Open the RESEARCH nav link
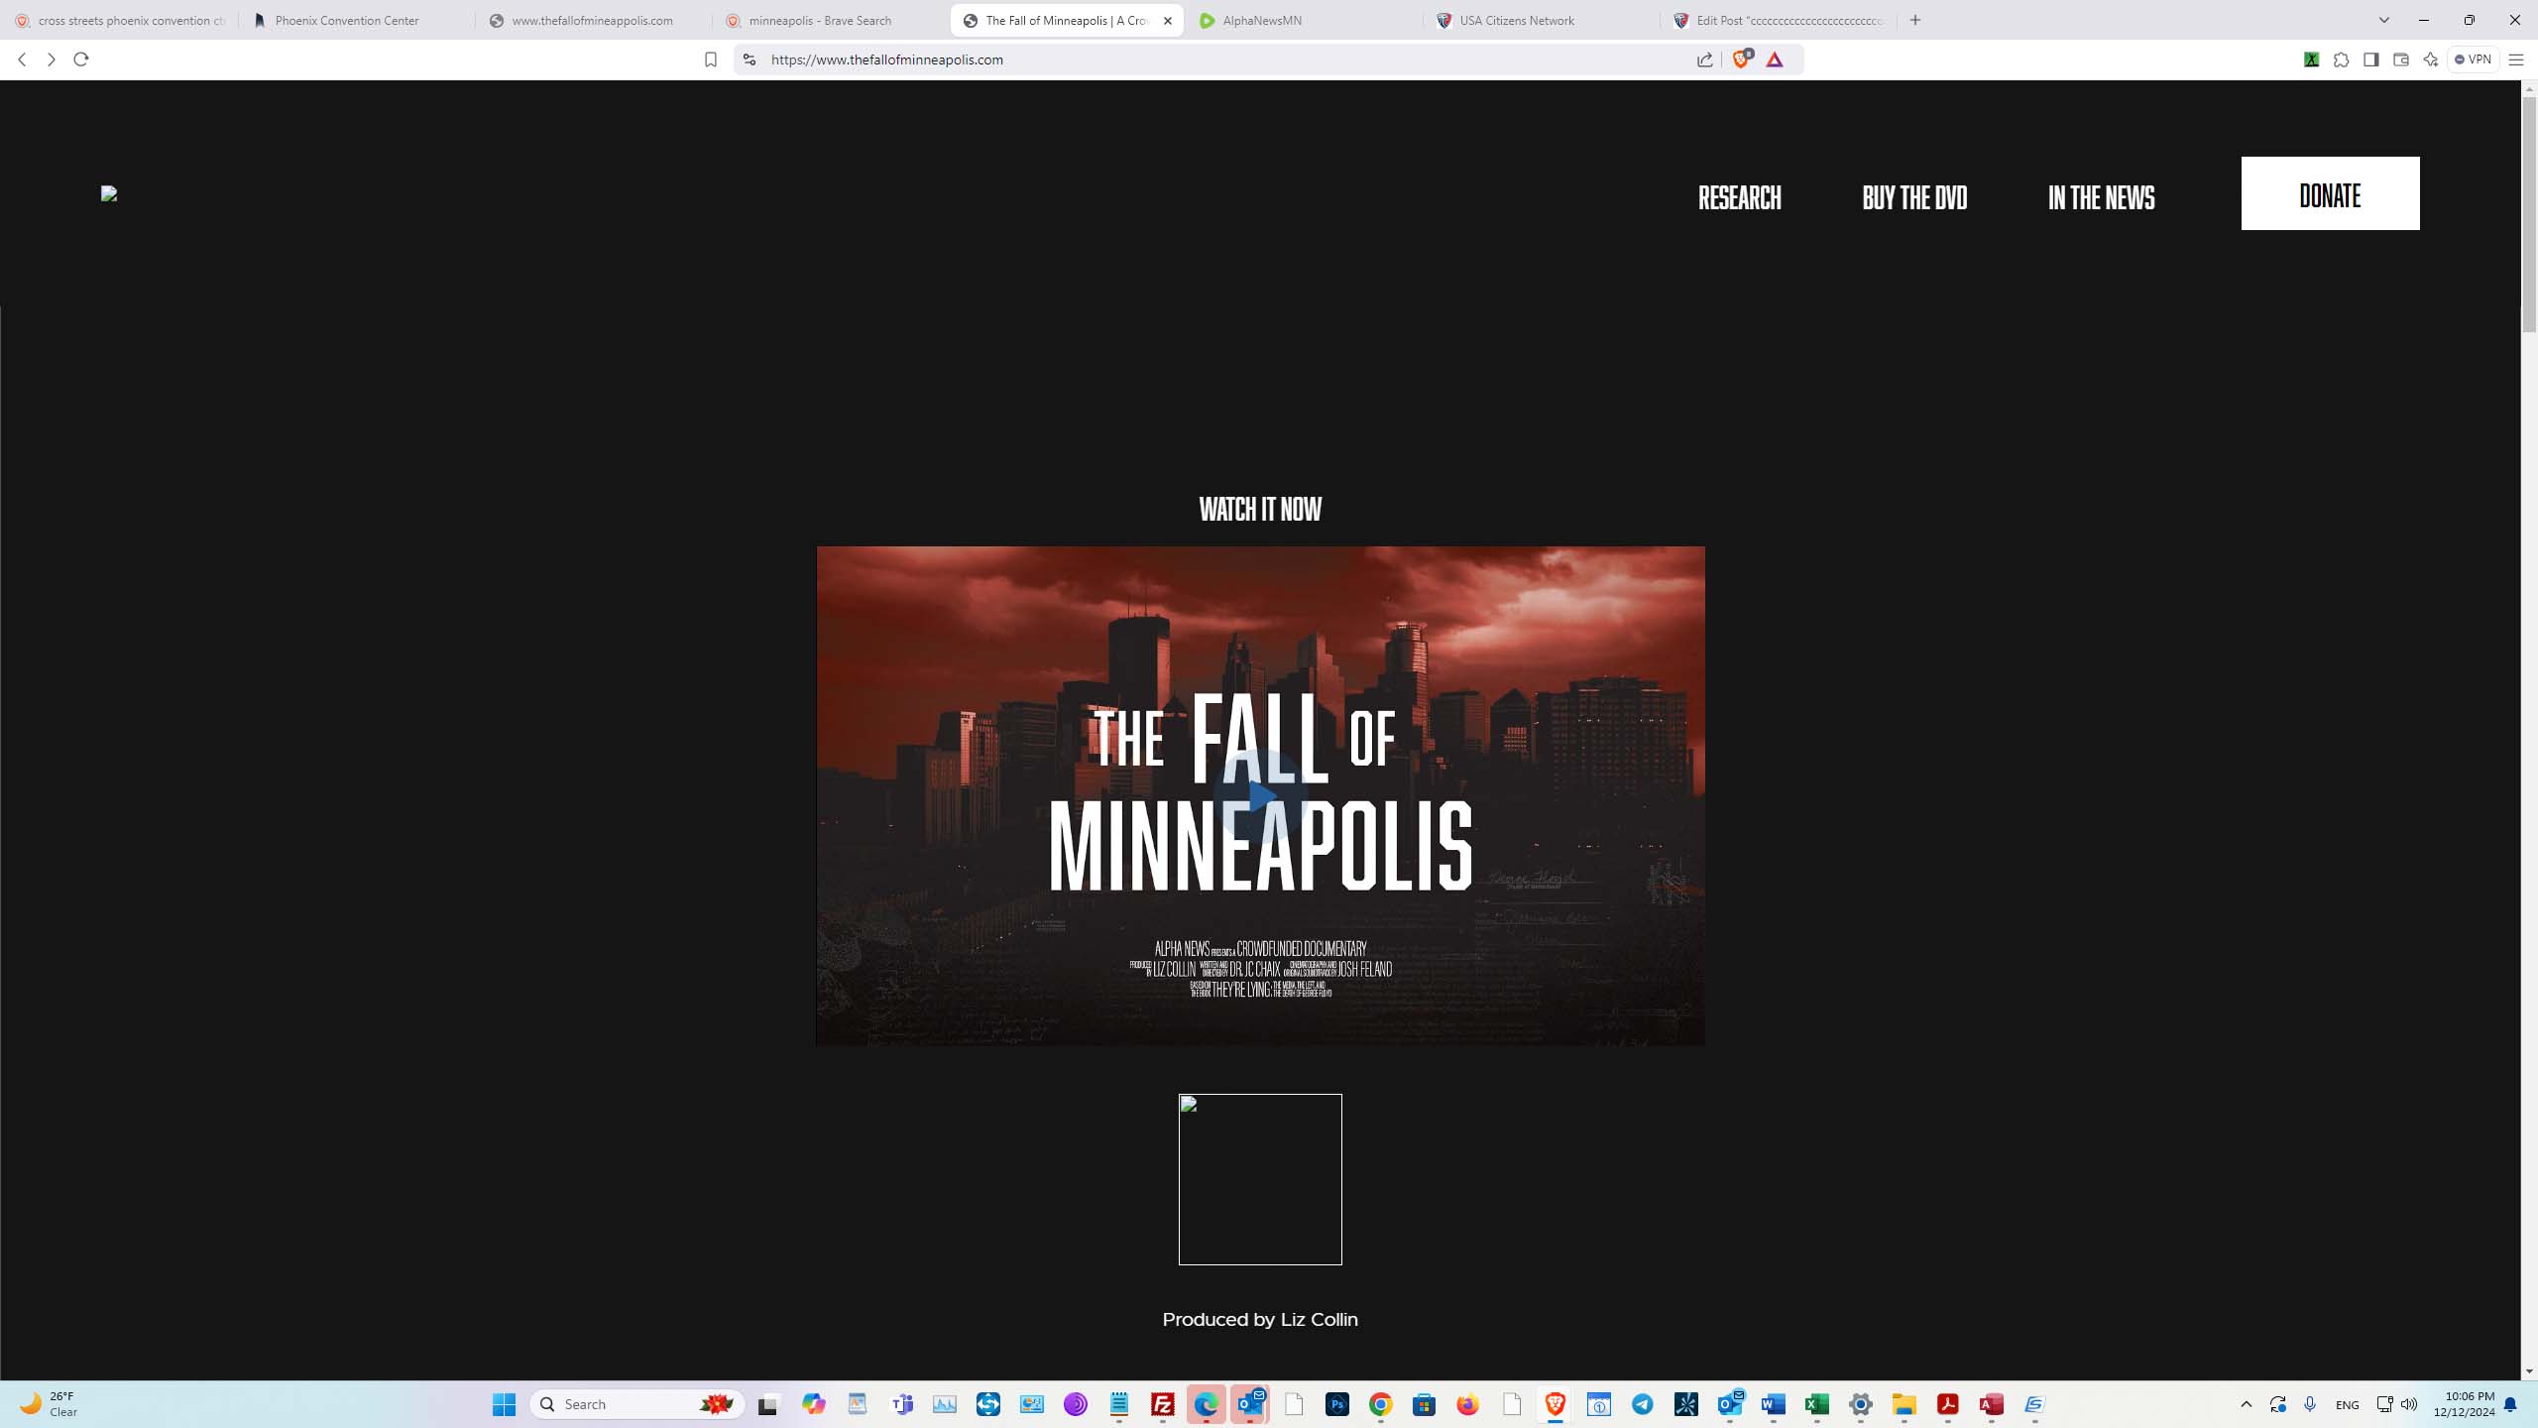Viewport: 2538px width, 1428px height. [1739, 197]
